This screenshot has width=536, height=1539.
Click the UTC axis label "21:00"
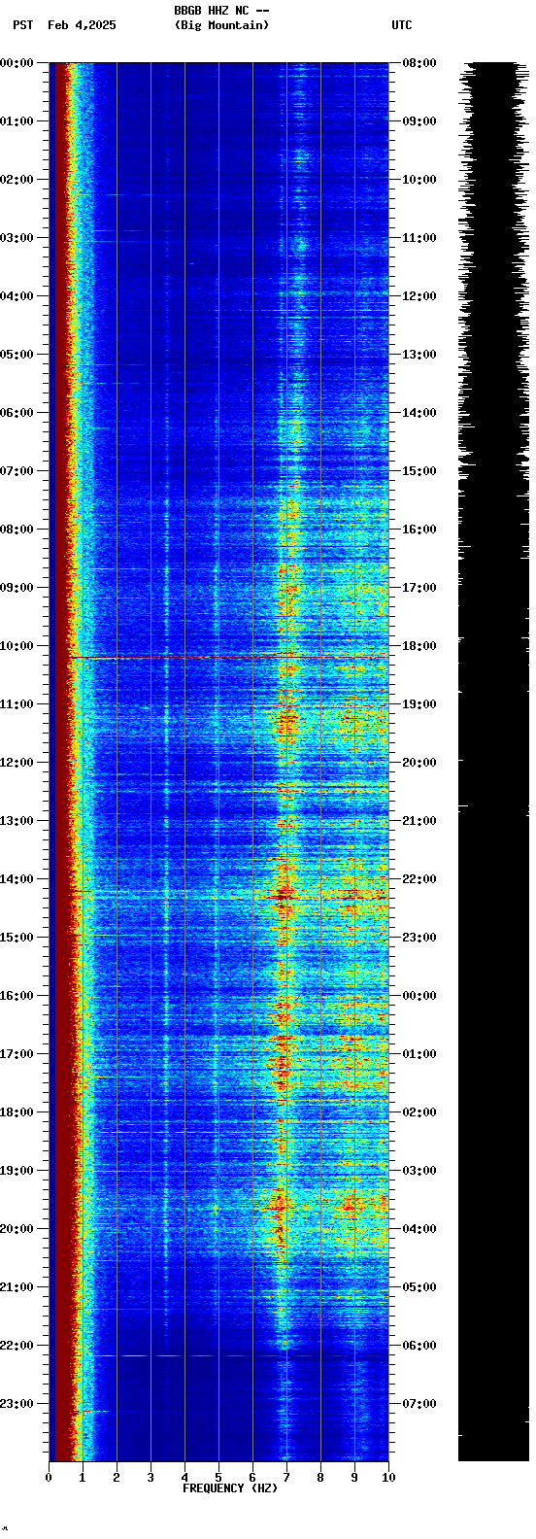pyautogui.click(x=419, y=821)
